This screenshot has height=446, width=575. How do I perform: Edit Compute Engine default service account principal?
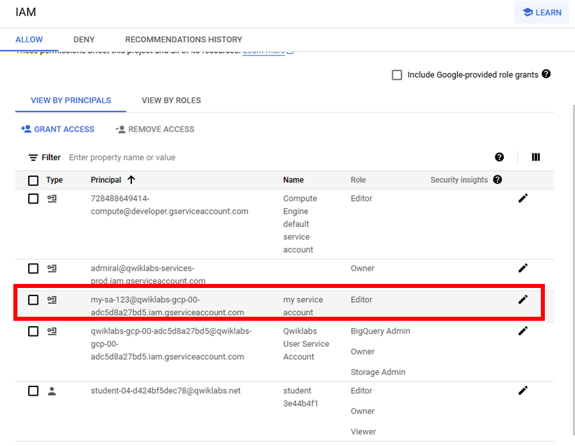click(523, 198)
